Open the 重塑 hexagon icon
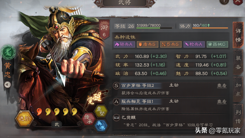 (x=101, y=111)
